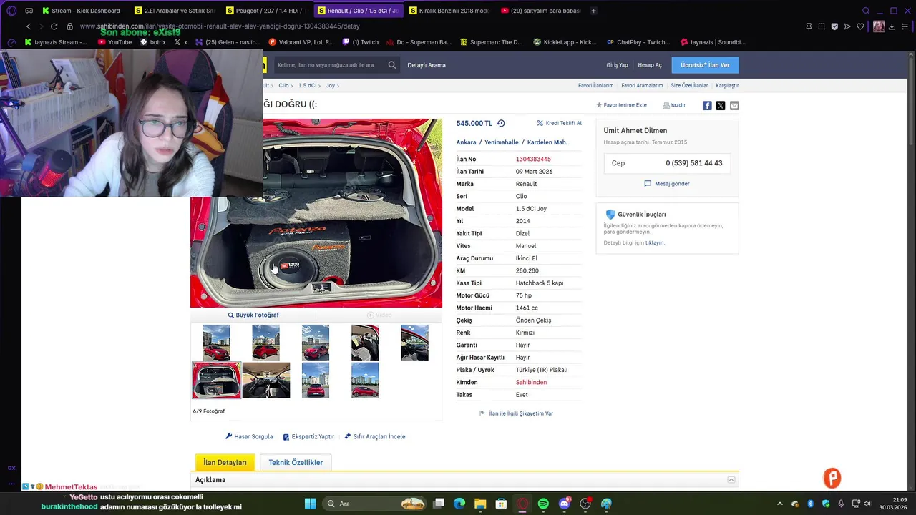Open Spotify from the taskbar

543,504
